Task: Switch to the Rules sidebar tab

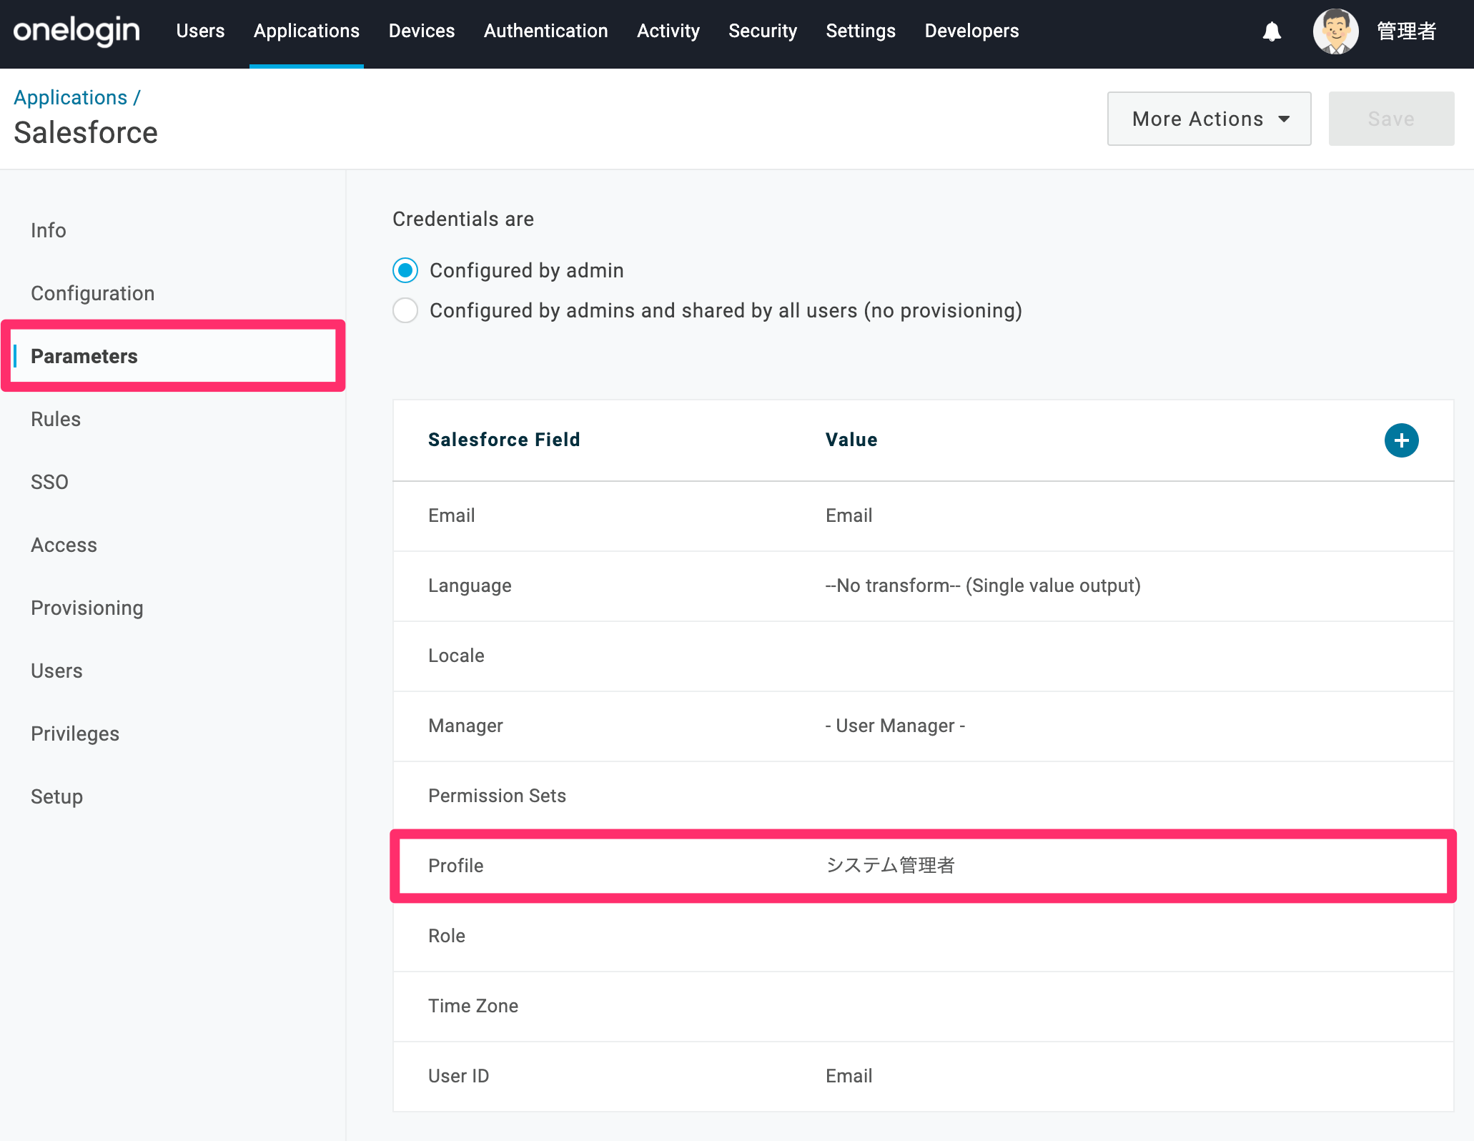Action: [x=56, y=419]
